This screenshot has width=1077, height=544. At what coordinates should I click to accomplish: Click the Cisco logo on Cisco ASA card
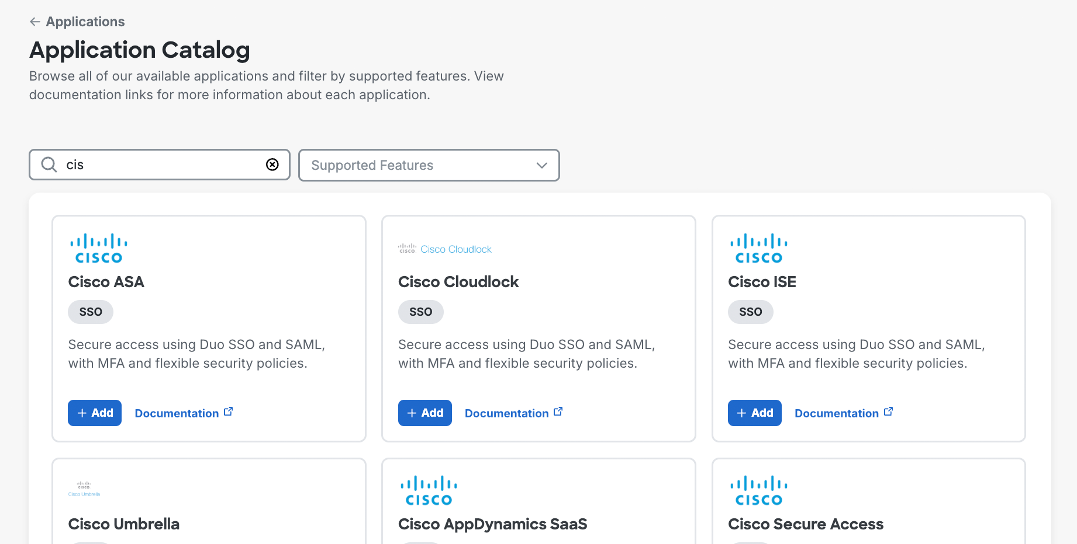coord(98,249)
